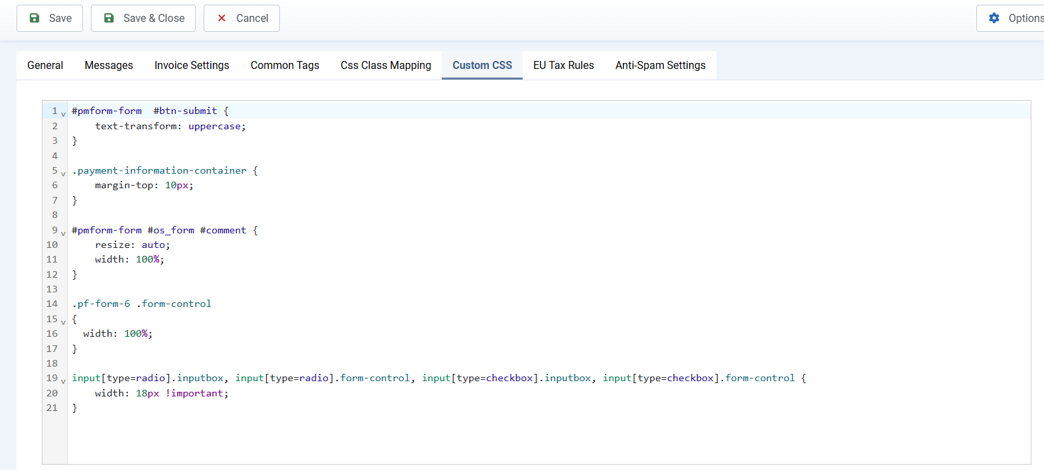
Task: Open the Messages tab
Action: [x=109, y=65]
